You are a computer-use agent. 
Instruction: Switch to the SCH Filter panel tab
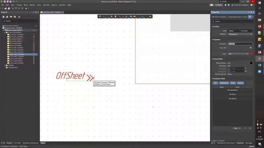[x=17, y=143]
